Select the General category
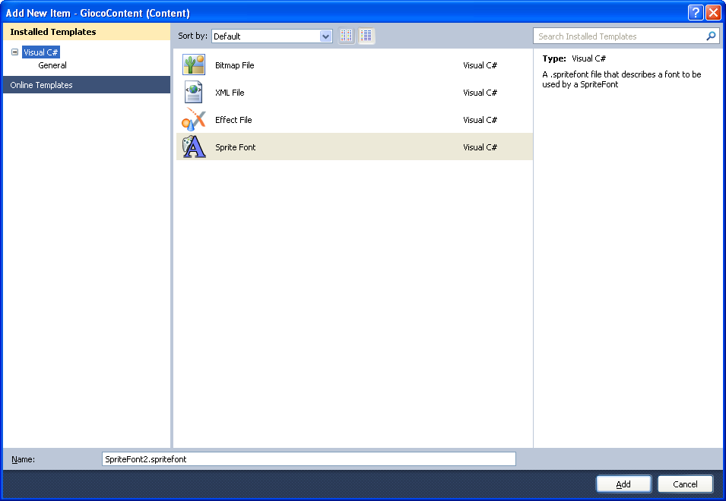726x501 pixels. (x=52, y=65)
